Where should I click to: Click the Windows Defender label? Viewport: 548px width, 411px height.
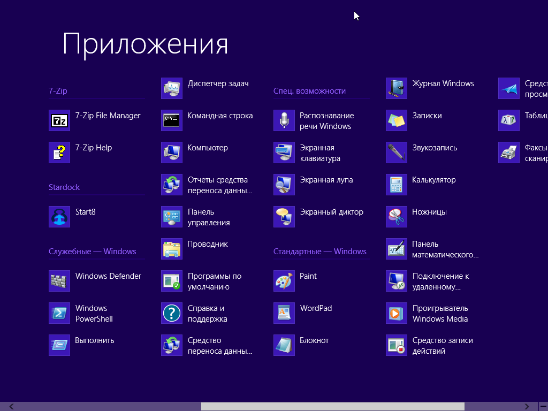pyautogui.click(x=108, y=276)
